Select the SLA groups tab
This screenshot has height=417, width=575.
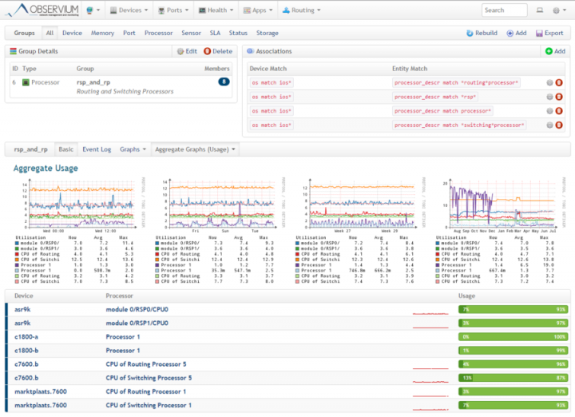(215, 33)
